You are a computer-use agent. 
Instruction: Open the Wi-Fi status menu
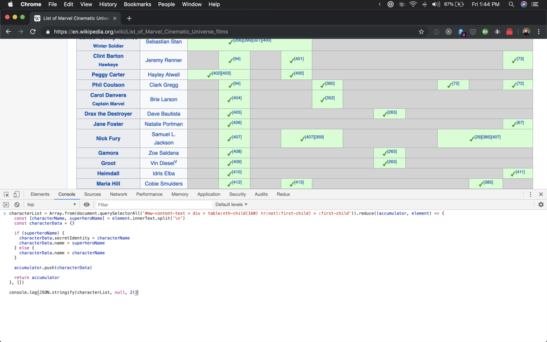coord(413,4)
